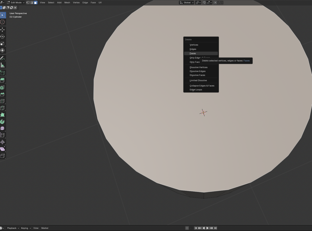Jump to the timeline end frame
The height and width of the screenshot is (231, 312).
click(x=215, y=228)
